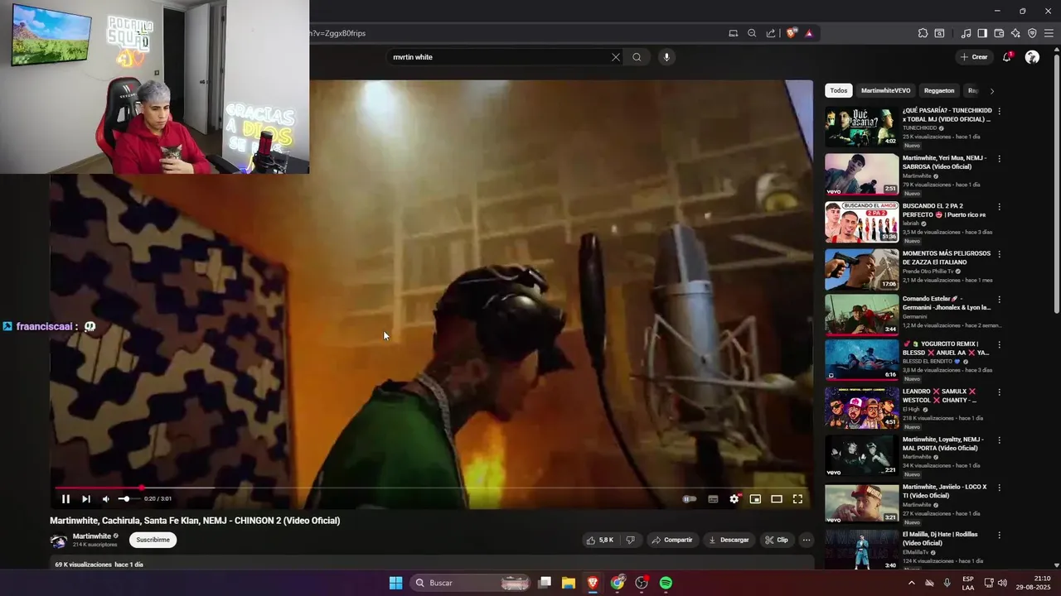This screenshot has width=1061, height=596.
Task: Show more filter chips with arrow
Action: pos(992,91)
